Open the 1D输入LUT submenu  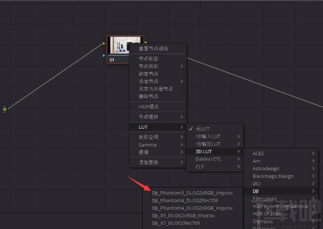click(215, 136)
